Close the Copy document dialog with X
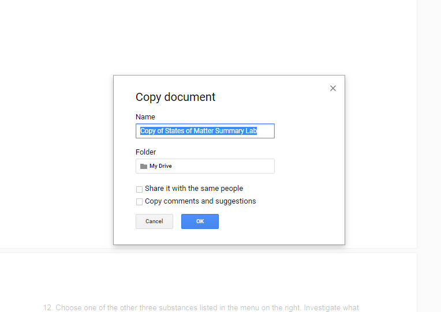Screen dimensions: 441x312 (x=333, y=88)
